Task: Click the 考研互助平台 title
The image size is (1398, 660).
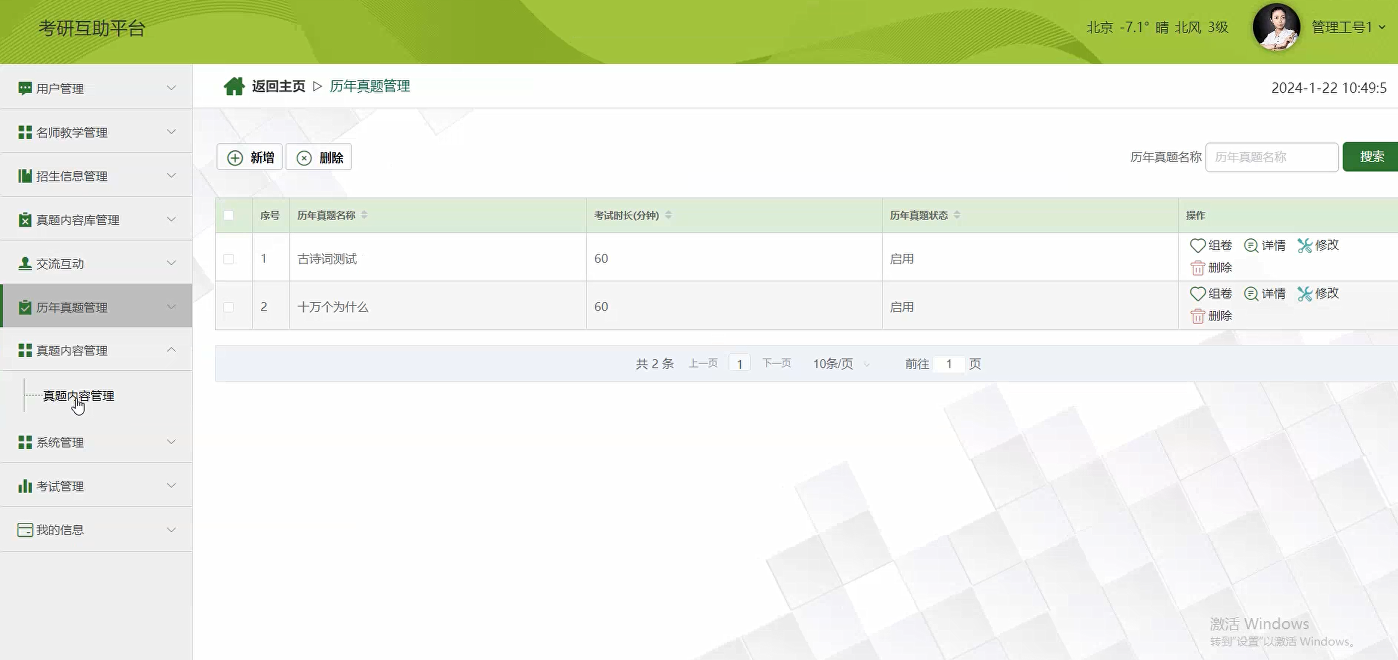Action: 92,28
